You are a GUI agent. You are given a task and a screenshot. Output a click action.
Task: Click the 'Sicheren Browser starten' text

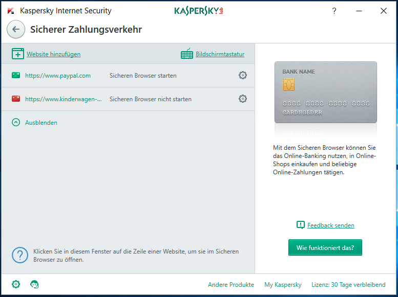143,76
